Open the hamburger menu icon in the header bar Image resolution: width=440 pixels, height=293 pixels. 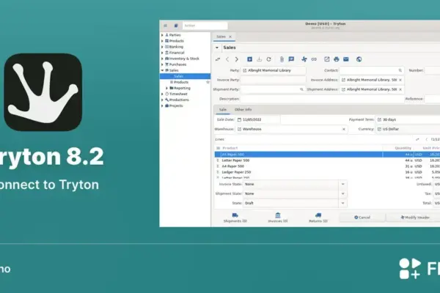[x=166, y=26]
